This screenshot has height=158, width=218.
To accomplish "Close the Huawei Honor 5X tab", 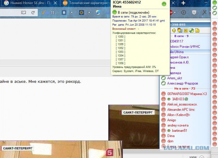I will coord(55,3).
